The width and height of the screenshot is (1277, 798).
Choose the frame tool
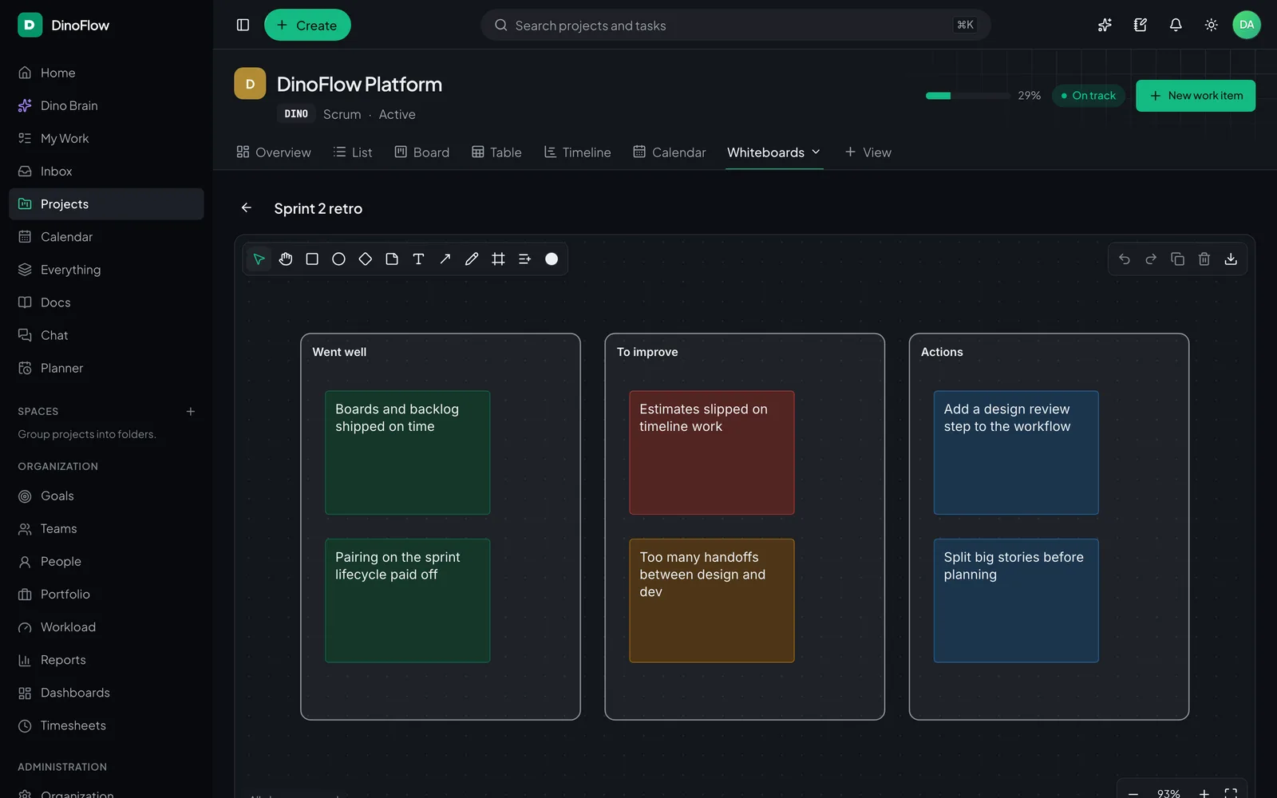click(x=498, y=259)
